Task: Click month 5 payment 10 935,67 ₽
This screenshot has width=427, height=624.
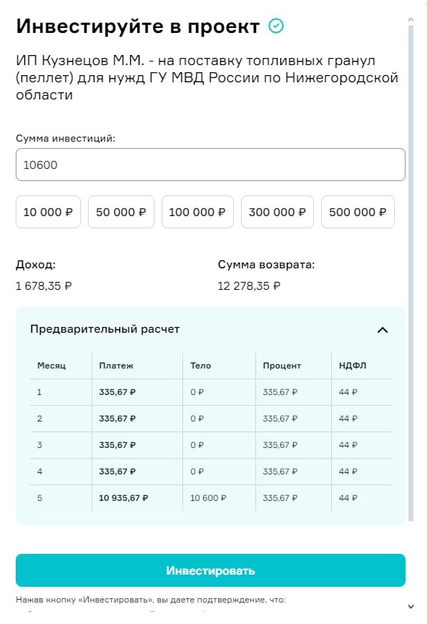Action: (124, 498)
